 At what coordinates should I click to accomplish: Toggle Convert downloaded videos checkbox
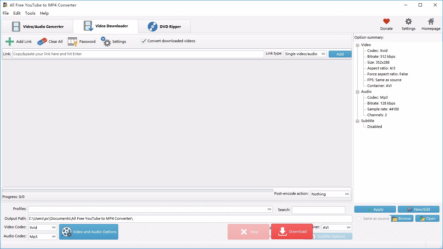click(143, 41)
